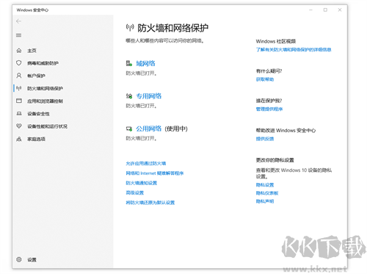The height and width of the screenshot is (274, 367).
Task: Open the 域网络 link
Action: point(145,63)
